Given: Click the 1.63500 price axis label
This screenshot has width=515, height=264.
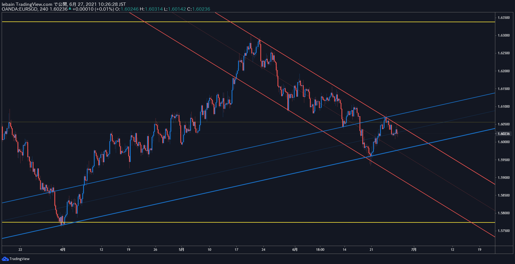Looking at the screenshot, I should click(503, 18).
